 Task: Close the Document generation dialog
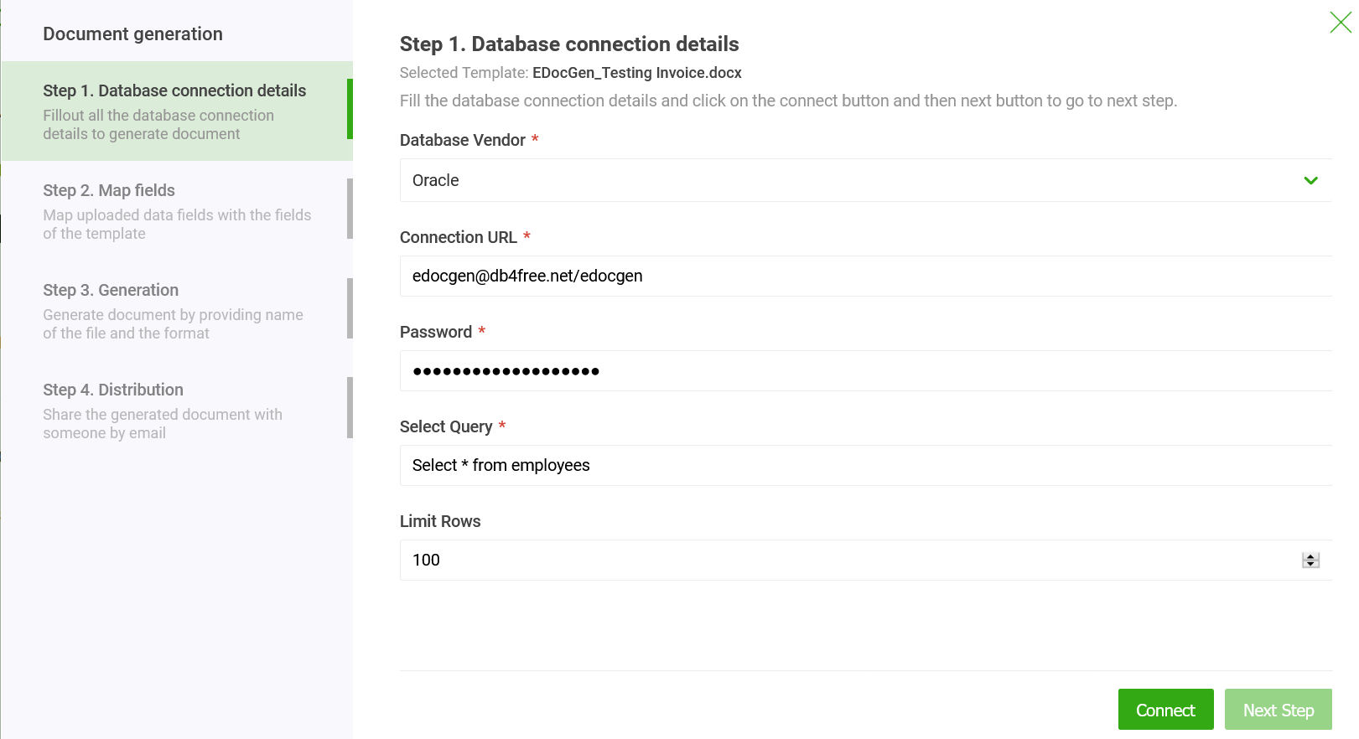coord(1340,23)
